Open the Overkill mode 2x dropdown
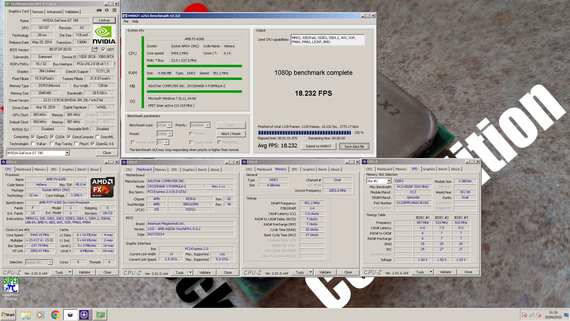This screenshot has height=321, width=570. (167, 142)
